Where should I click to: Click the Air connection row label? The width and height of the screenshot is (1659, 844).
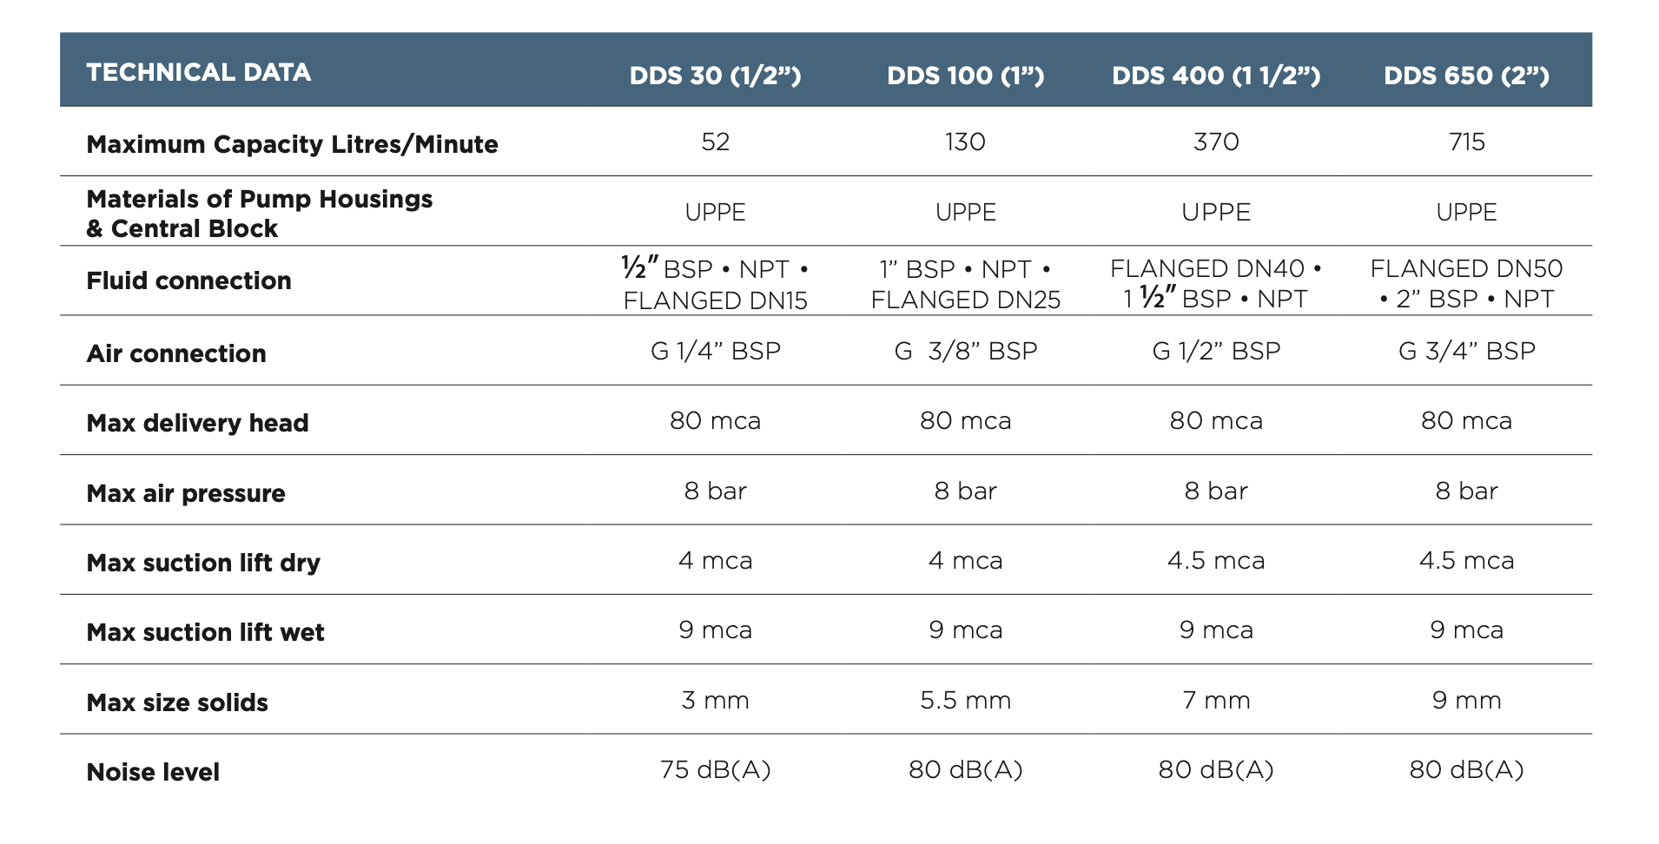pos(176,353)
